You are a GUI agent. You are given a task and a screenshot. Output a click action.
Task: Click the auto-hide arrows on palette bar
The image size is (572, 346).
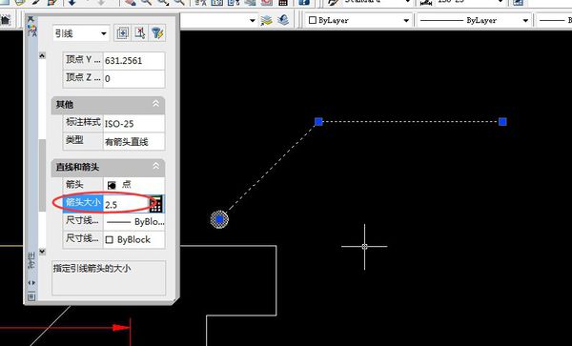click(31, 282)
